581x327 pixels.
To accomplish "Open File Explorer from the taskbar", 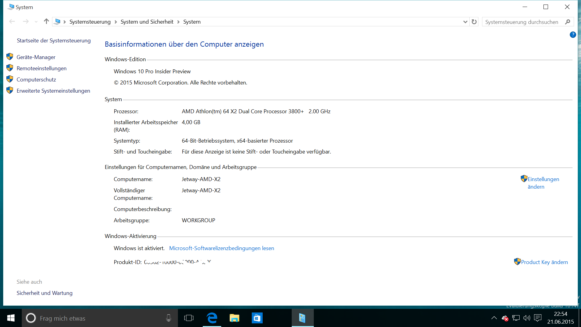I will [x=234, y=318].
